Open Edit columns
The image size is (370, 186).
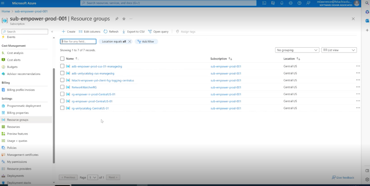(x=89, y=31)
